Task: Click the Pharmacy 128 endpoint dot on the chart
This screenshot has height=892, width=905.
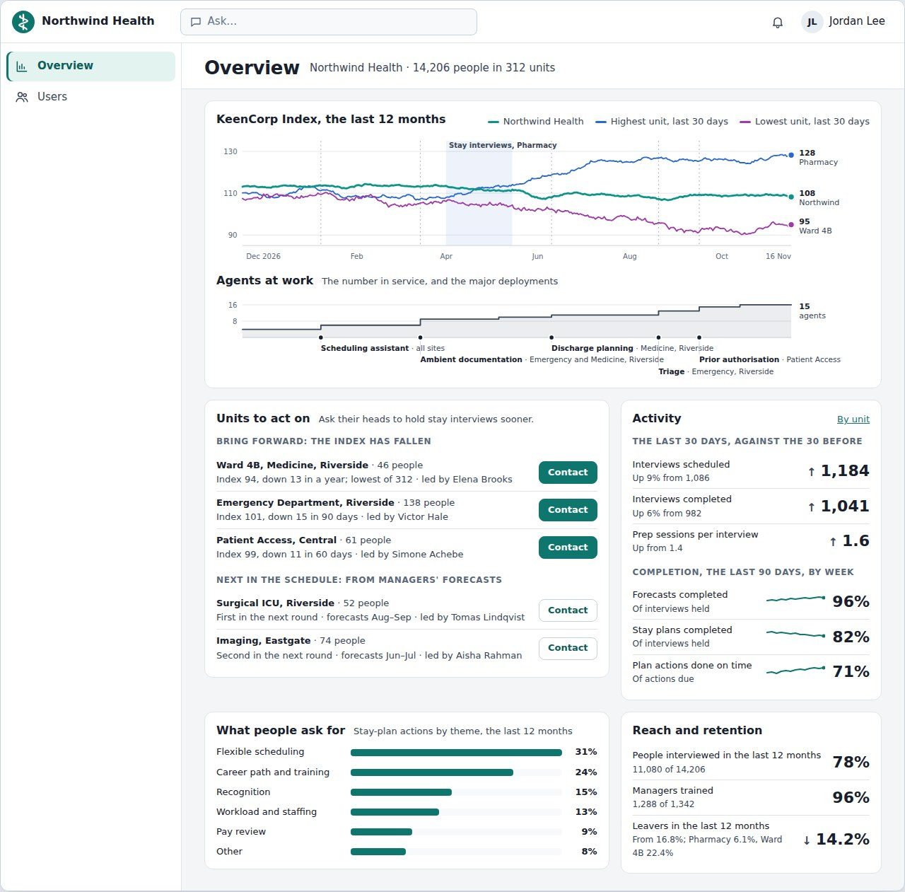Action: pos(791,155)
